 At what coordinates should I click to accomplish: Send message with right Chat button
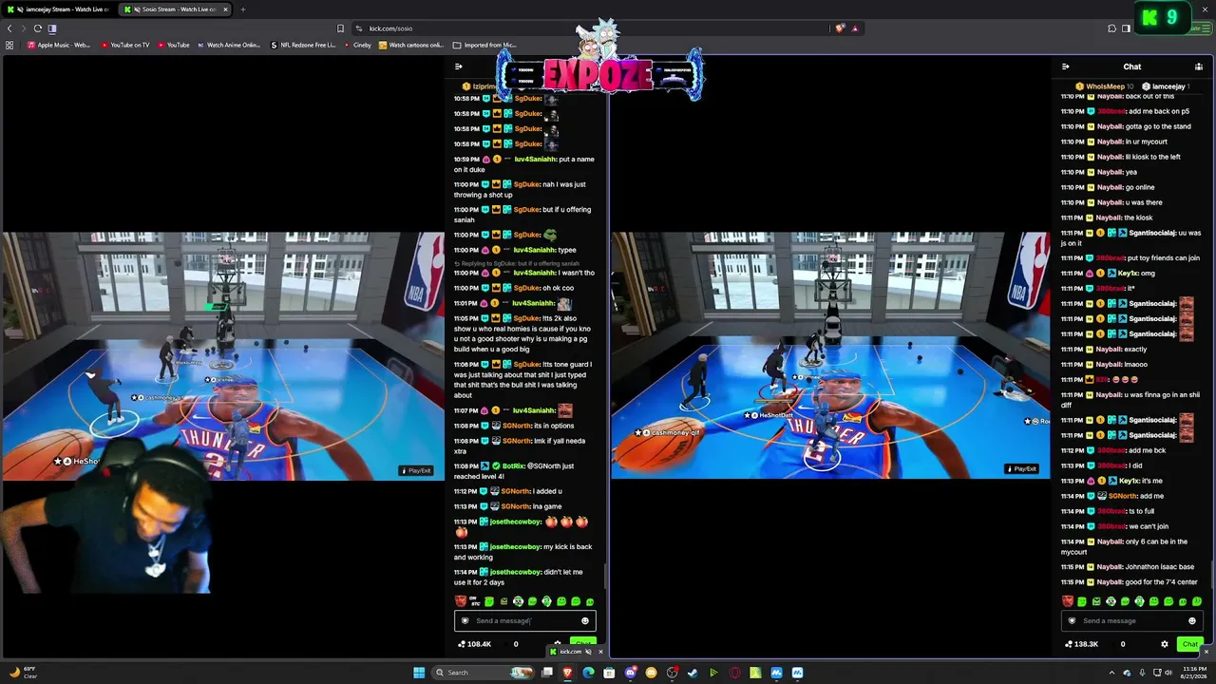tap(1189, 644)
